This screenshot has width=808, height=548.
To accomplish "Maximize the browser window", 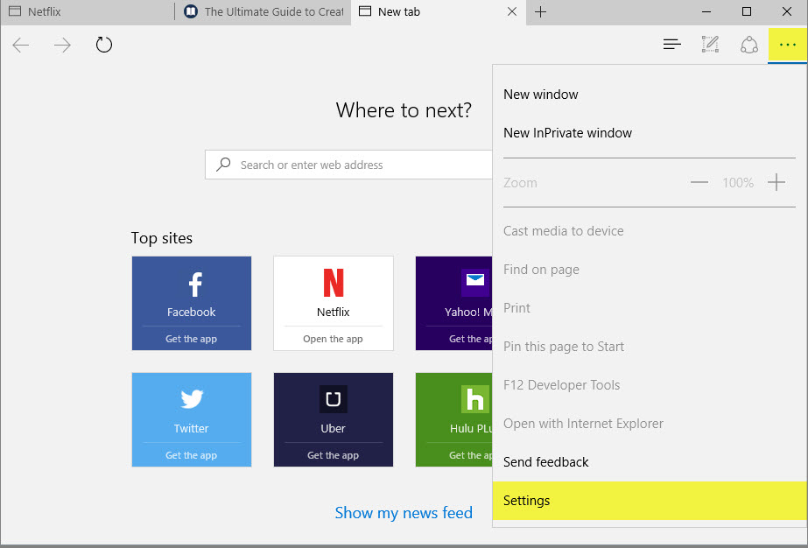I will (x=746, y=11).
